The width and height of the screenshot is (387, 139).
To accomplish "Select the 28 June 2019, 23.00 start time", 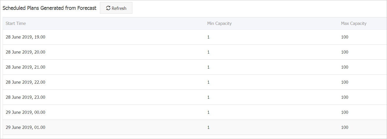I will click(26, 97).
